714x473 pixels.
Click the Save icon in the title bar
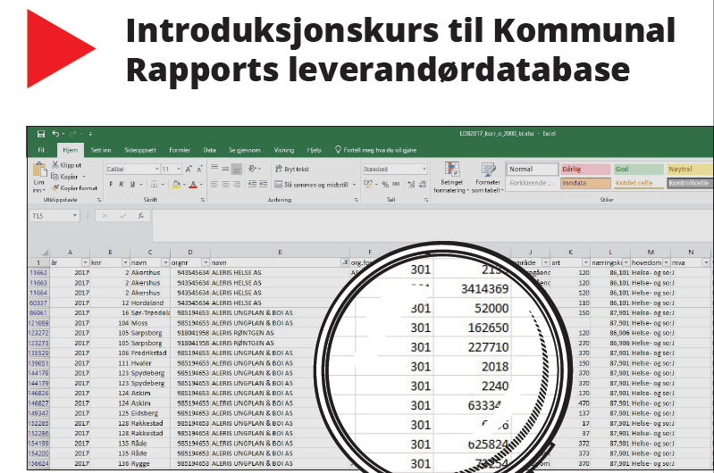point(41,134)
